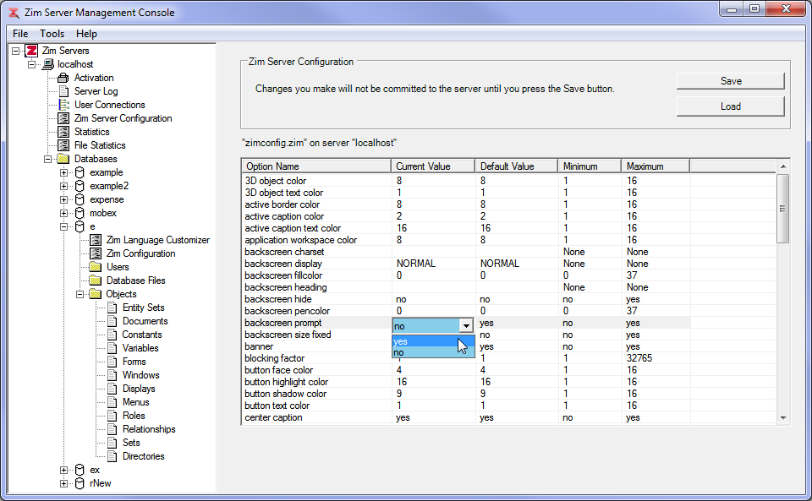Collapse the Zim Servers root node

pyautogui.click(x=15, y=51)
